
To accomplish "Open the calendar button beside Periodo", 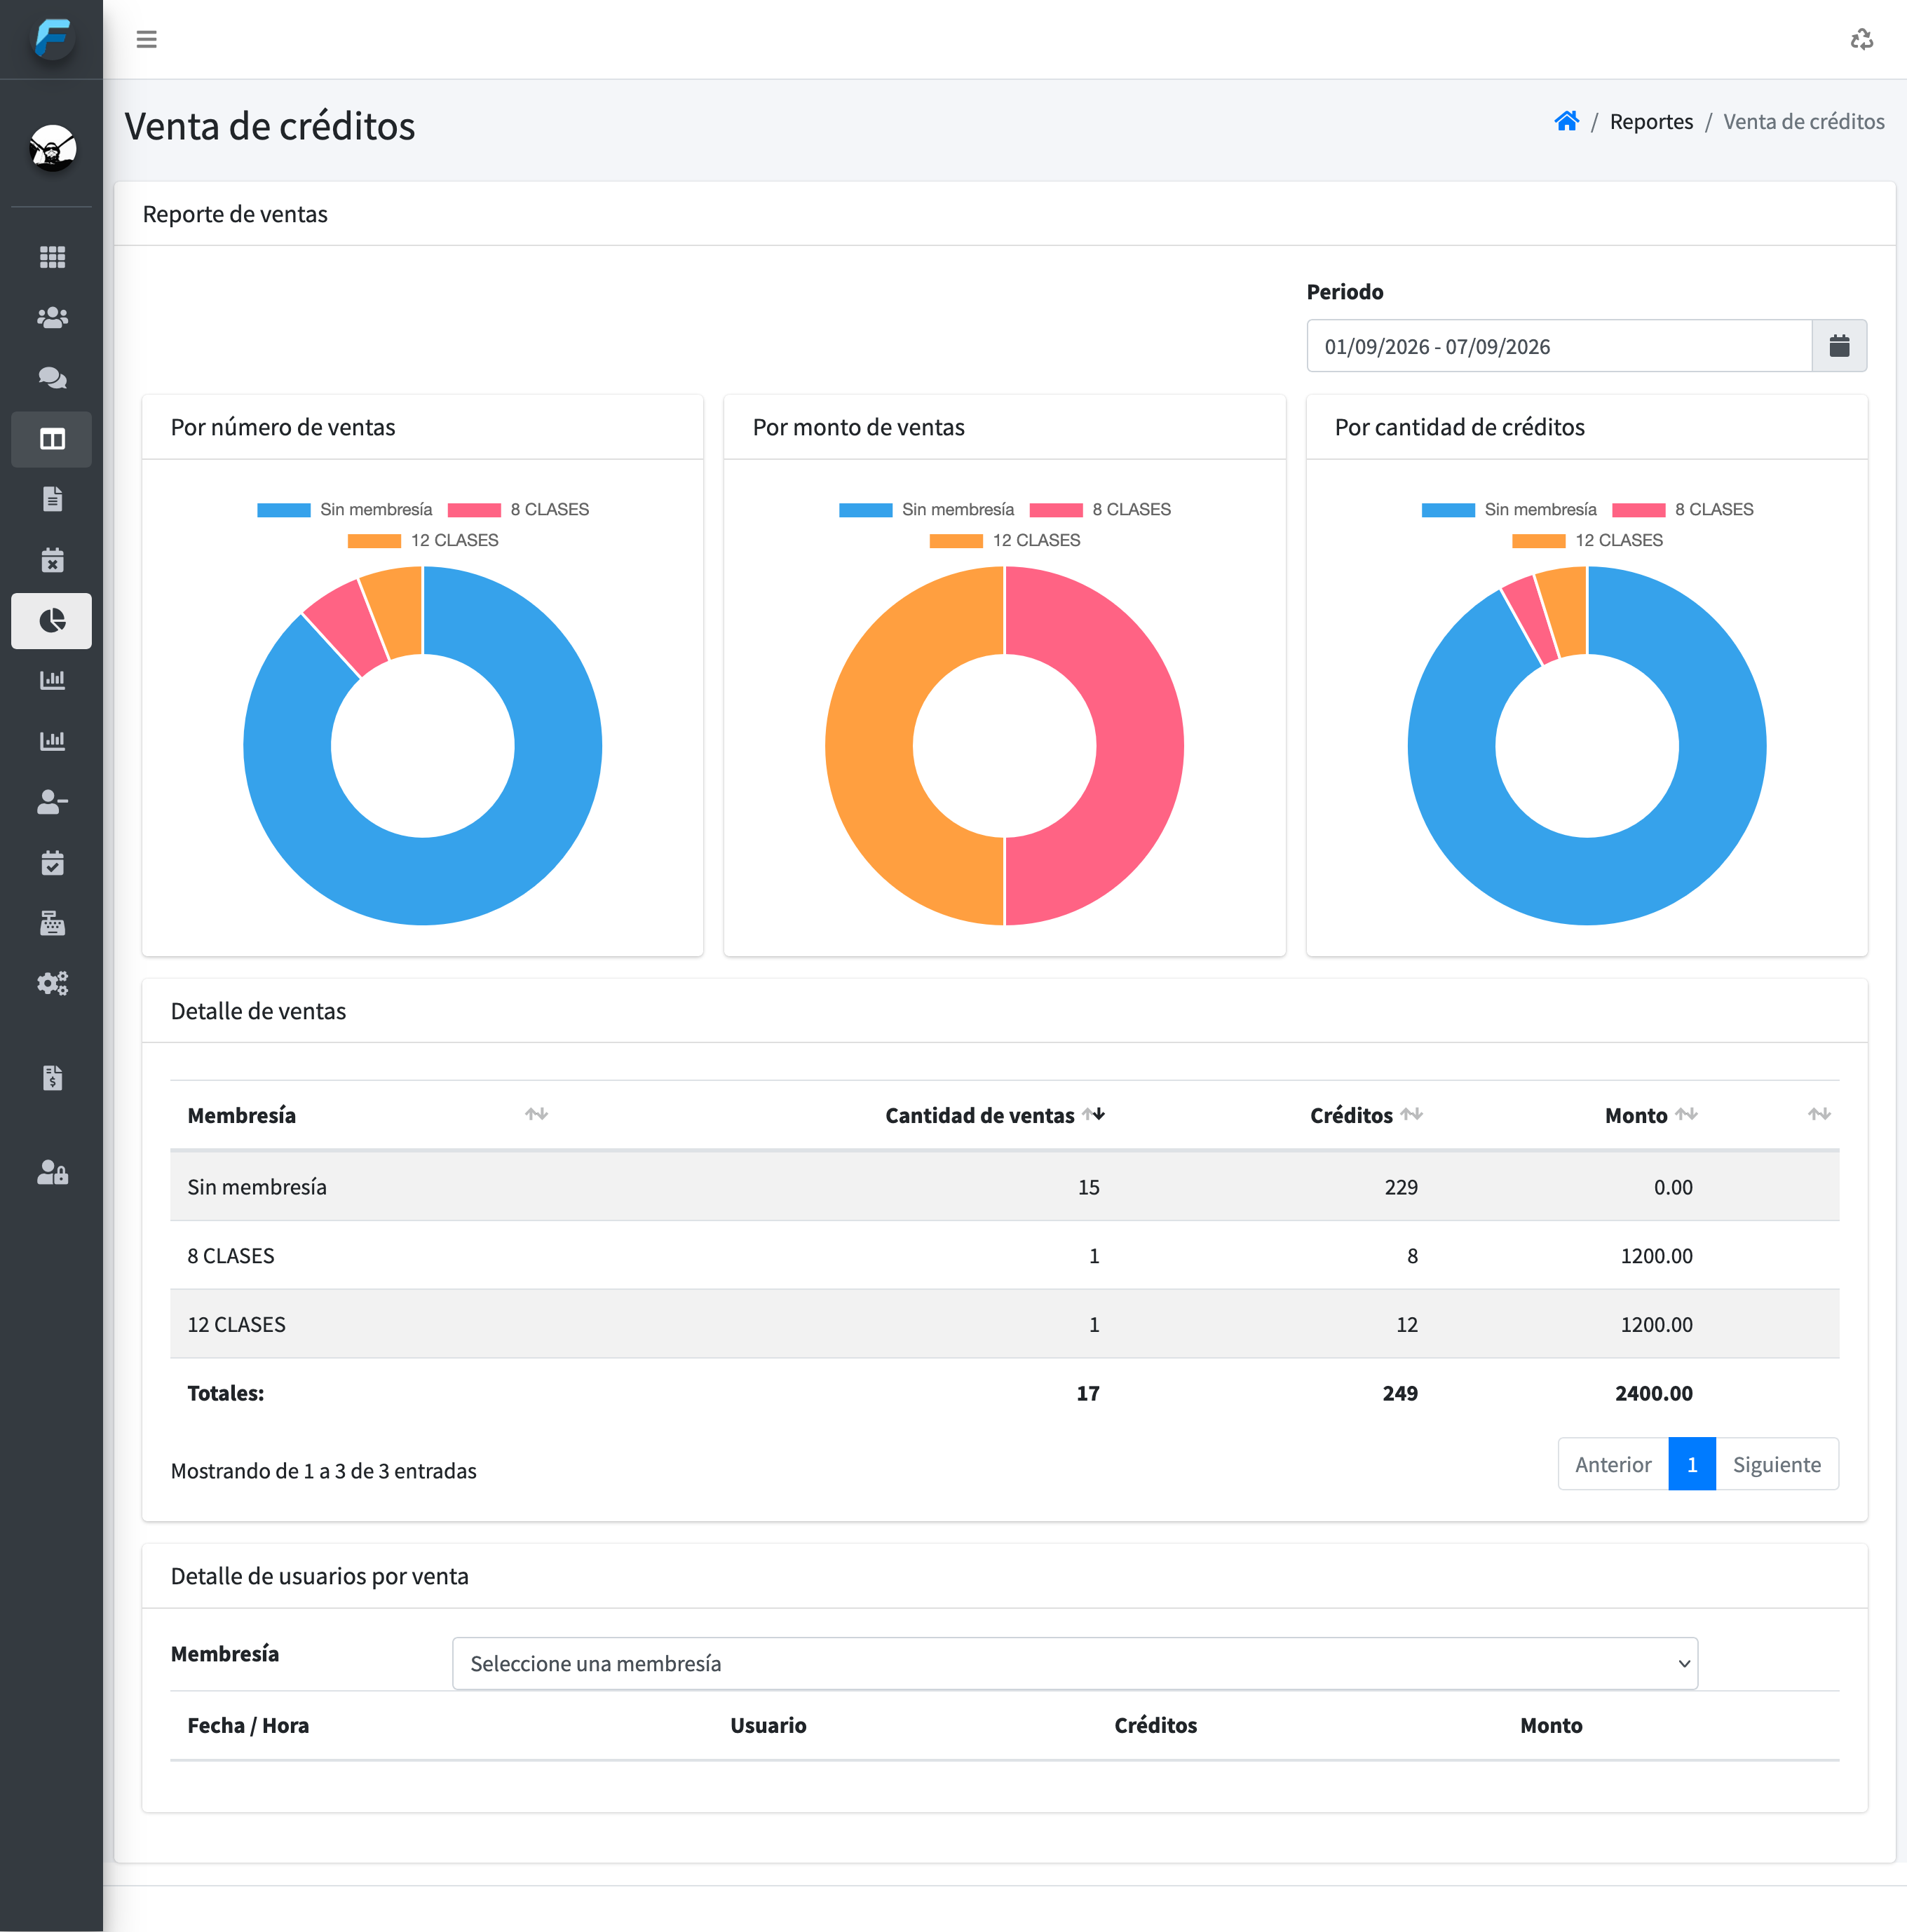I will 1839,346.
